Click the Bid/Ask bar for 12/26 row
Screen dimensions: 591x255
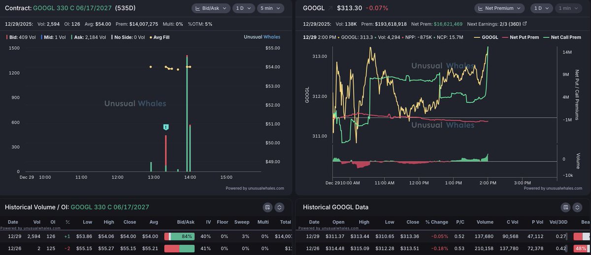[179, 248]
